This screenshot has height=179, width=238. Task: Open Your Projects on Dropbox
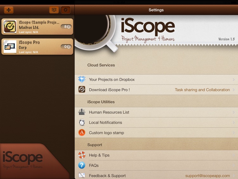point(156,79)
